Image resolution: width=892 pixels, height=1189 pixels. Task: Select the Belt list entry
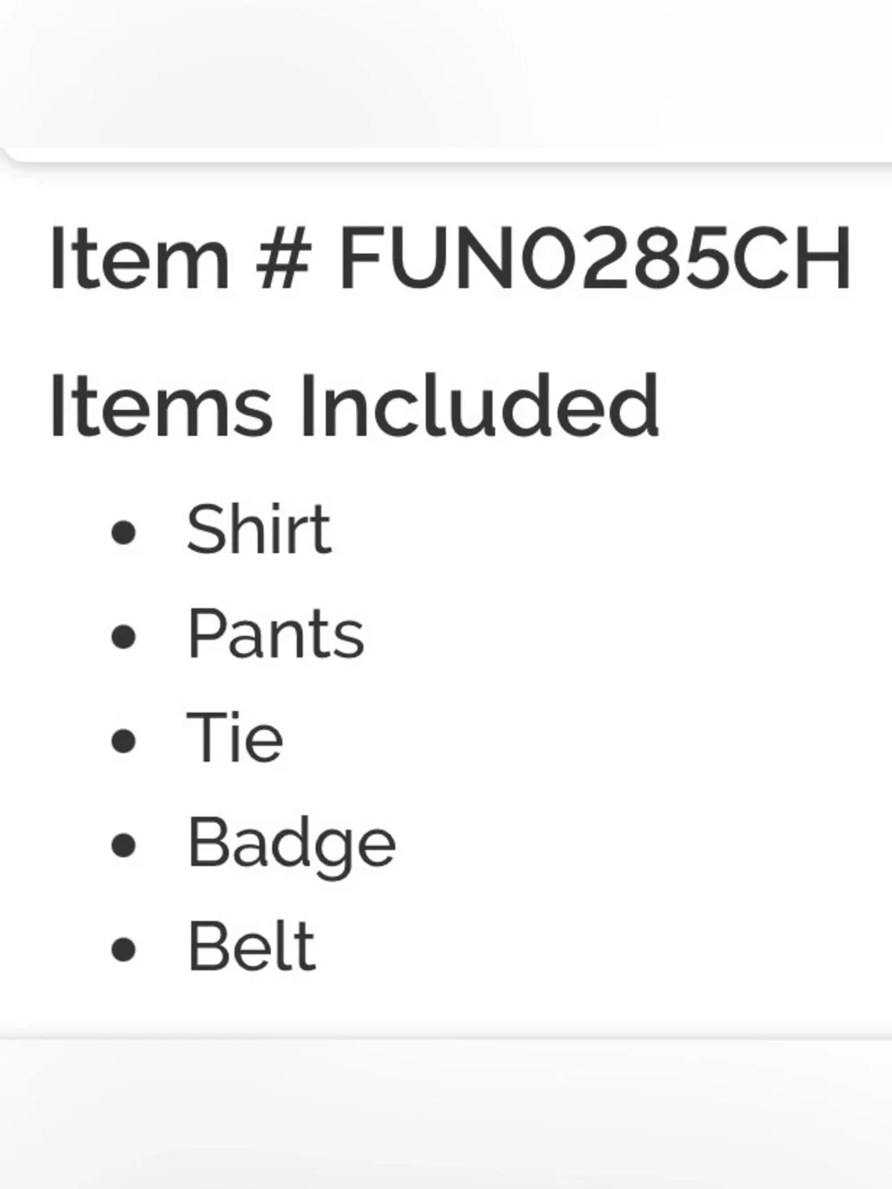252,945
